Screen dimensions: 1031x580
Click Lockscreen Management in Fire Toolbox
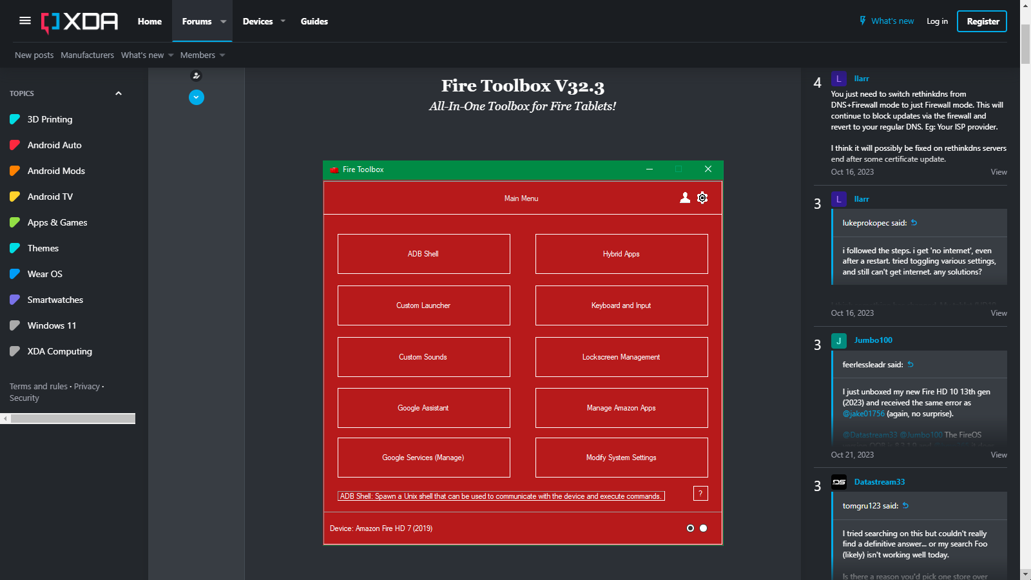tap(621, 357)
